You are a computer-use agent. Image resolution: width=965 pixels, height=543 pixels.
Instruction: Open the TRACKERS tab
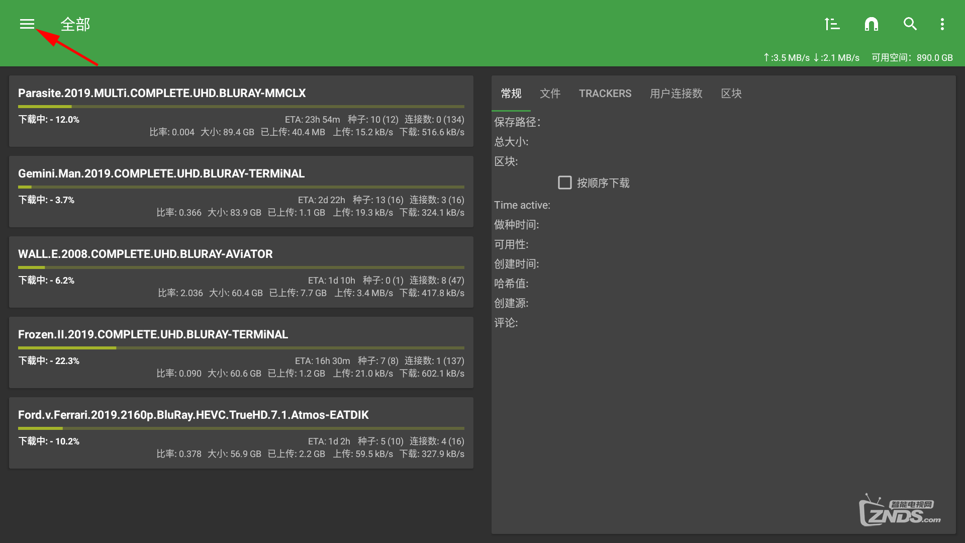pyautogui.click(x=605, y=94)
